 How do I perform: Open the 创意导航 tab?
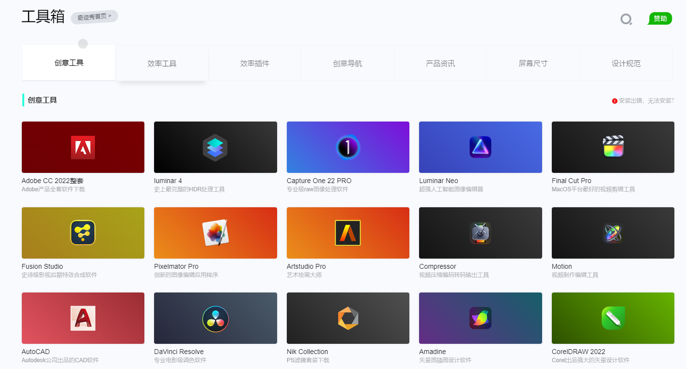[x=347, y=63]
